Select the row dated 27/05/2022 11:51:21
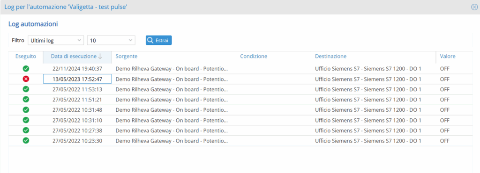The width and height of the screenshot is (480, 173). [x=240, y=100]
